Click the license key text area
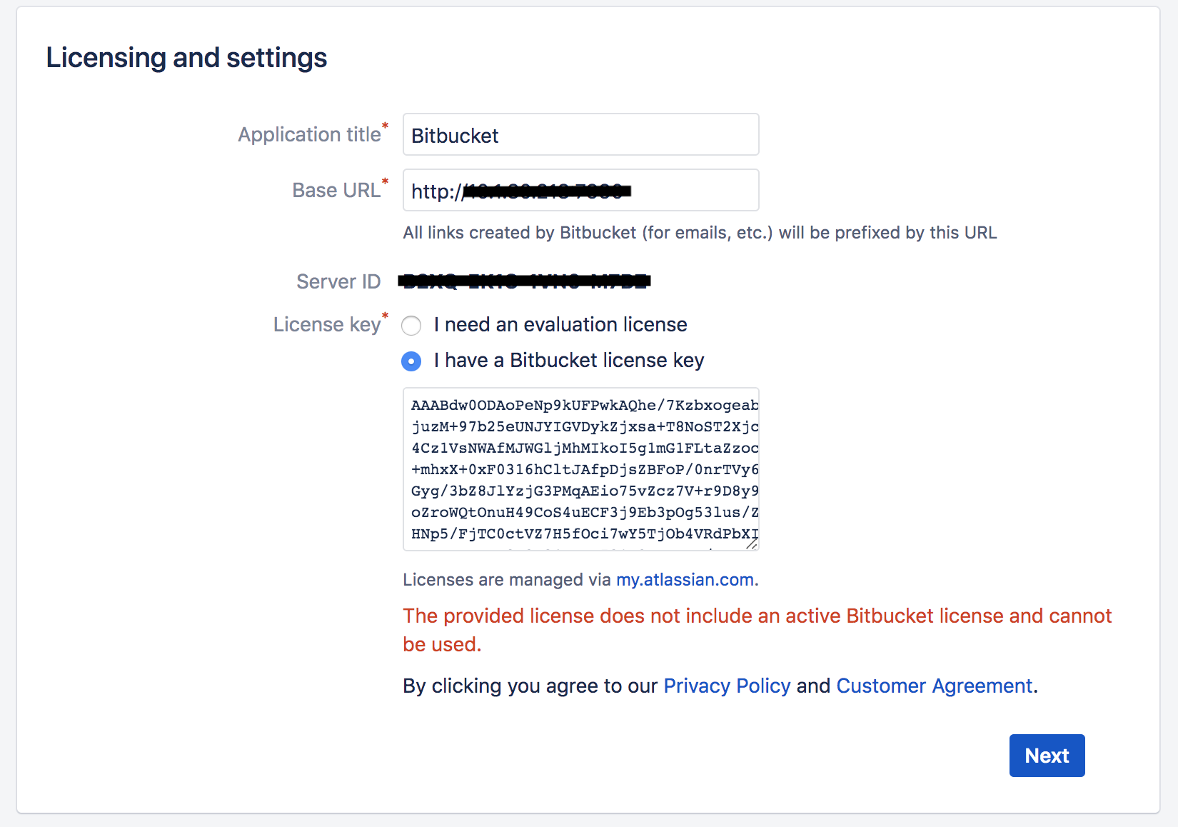Image resolution: width=1178 pixels, height=827 pixels. tap(580, 468)
